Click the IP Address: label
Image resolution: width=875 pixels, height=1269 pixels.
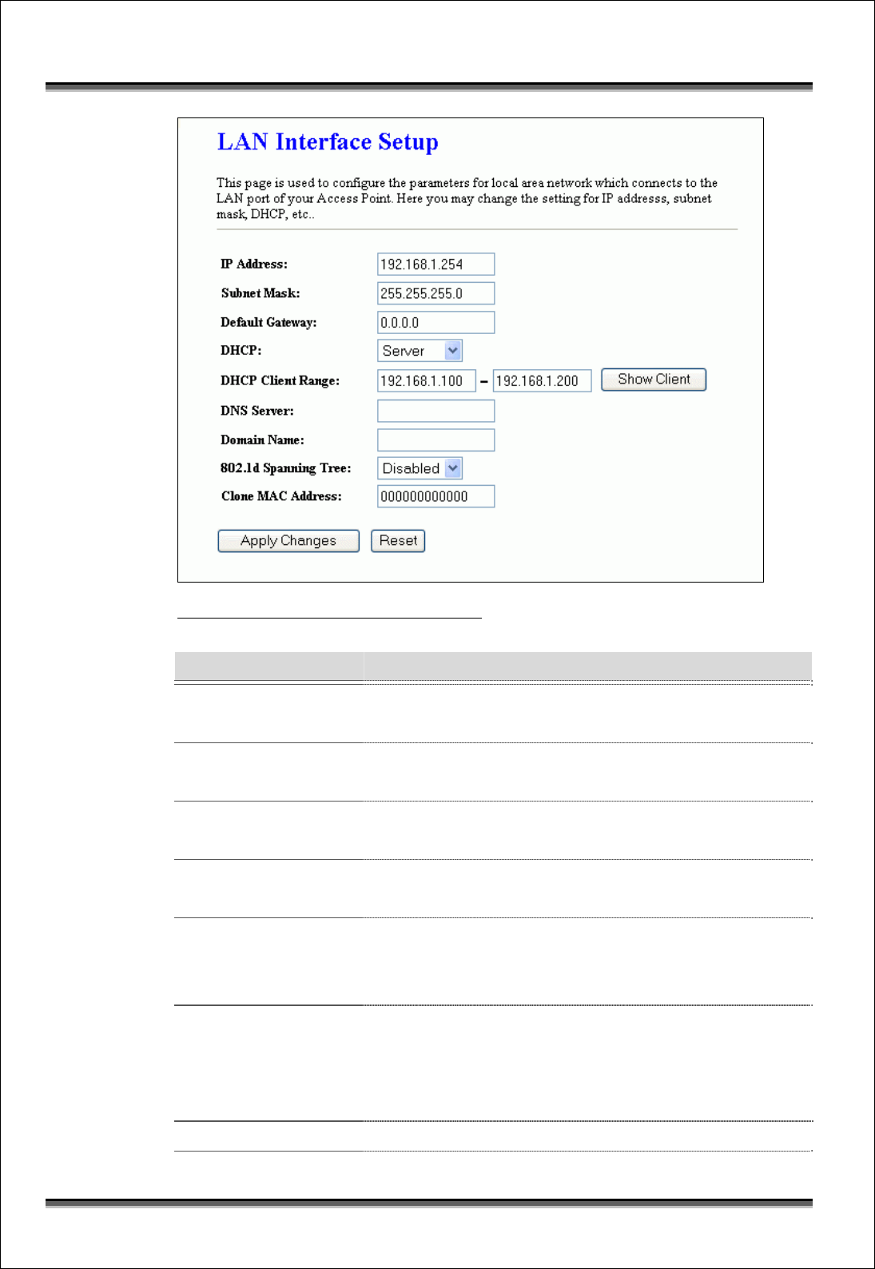coord(254,265)
